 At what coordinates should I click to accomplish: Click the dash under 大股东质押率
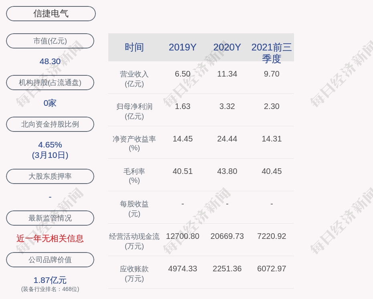(50, 197)
